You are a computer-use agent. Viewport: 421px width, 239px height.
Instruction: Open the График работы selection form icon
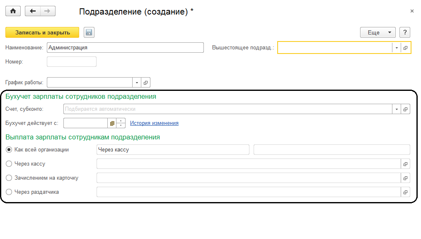145,83
